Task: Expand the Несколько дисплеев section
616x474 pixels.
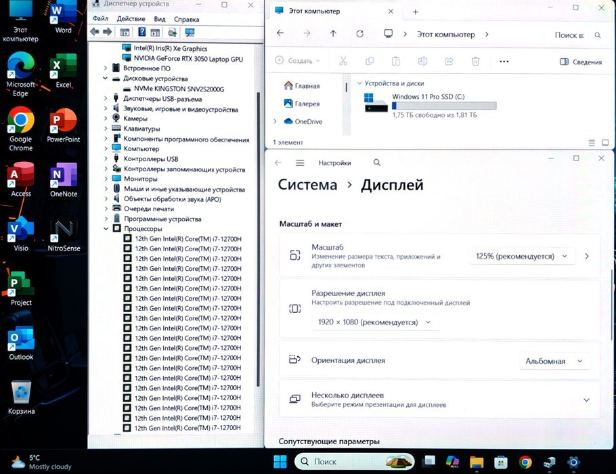Action: point(586,400)
